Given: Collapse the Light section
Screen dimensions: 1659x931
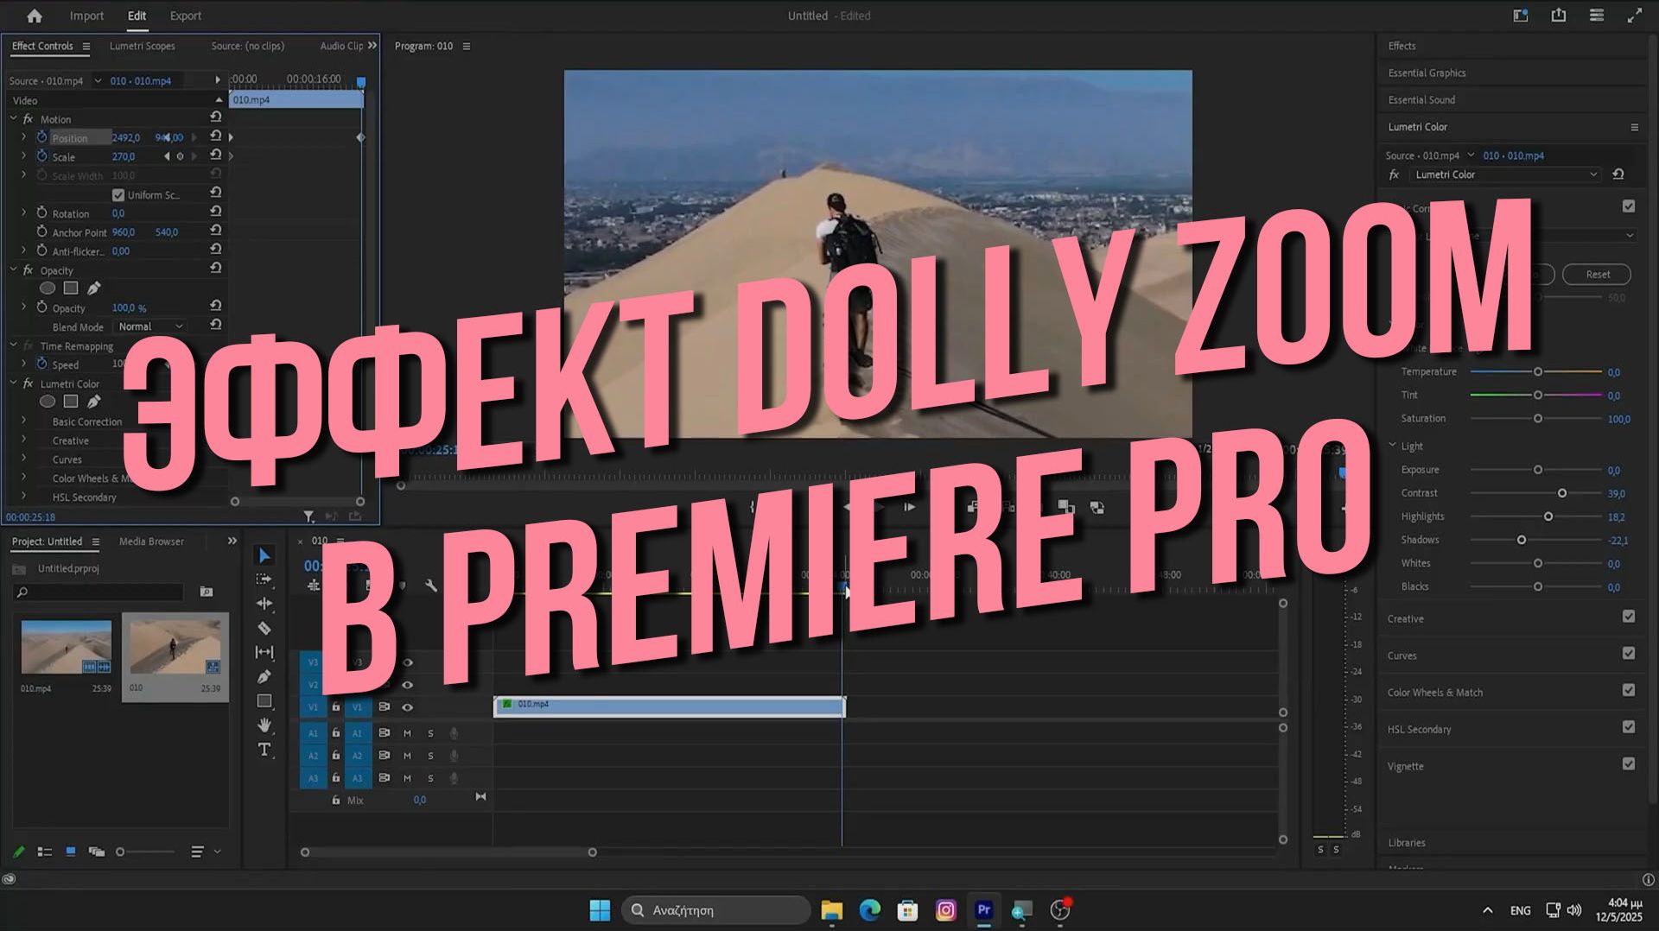Looking at the screenshot, I should pos(1393,446).
